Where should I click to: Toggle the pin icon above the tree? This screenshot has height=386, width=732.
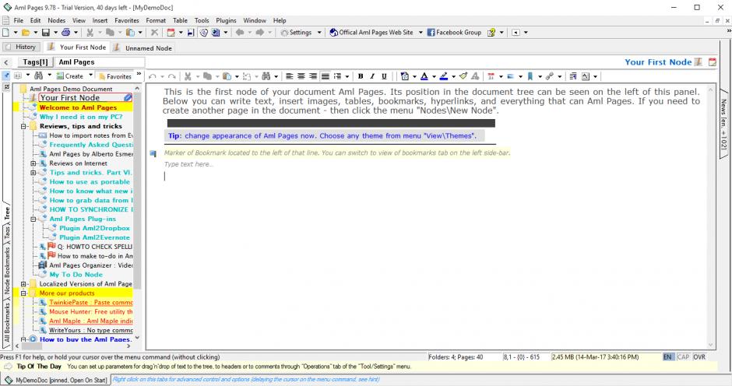pos(6,75)
